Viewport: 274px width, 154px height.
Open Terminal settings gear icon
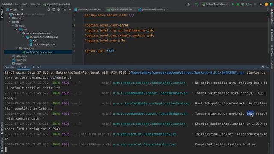click(x=262, y=67)
